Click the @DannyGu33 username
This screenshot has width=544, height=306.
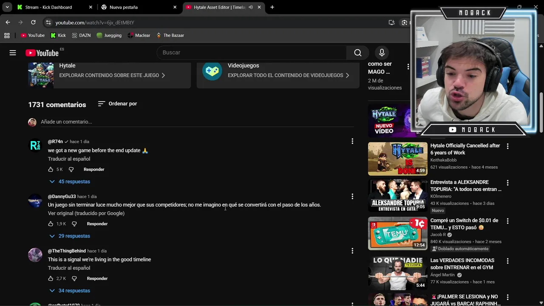pyautogui.click(x=62, y=197)
